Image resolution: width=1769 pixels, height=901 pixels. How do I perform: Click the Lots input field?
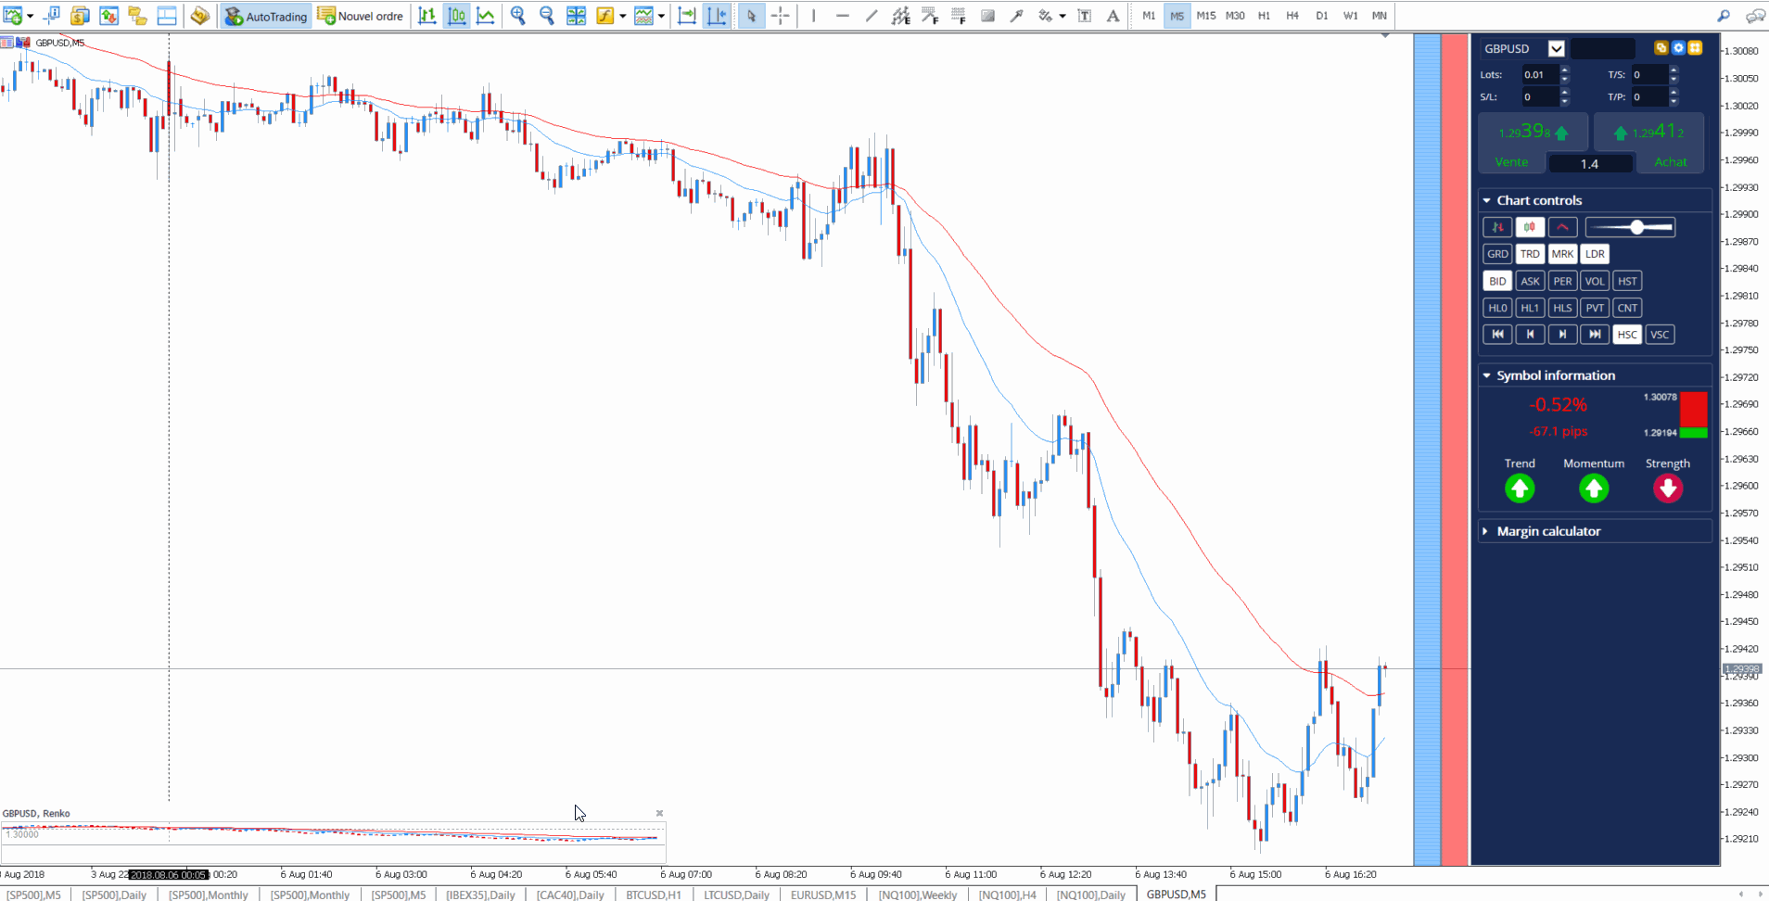pyautogui.click(x=1540, y=75)
